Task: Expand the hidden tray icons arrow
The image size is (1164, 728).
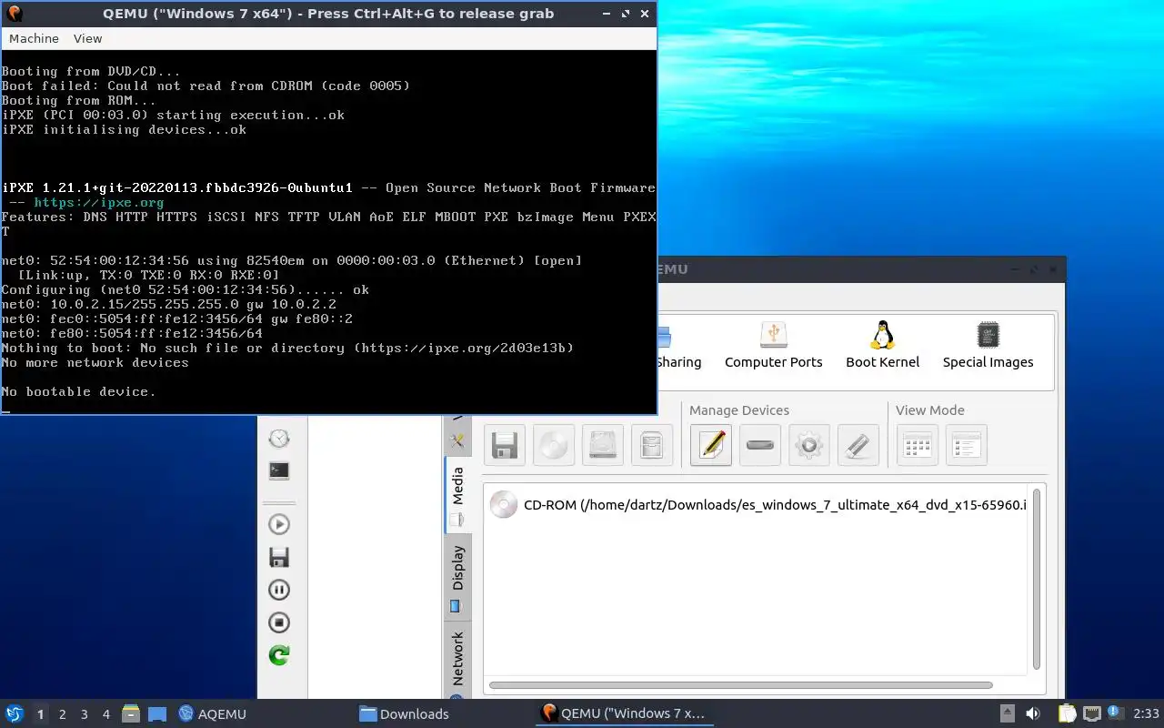Action: [1007, 713]
